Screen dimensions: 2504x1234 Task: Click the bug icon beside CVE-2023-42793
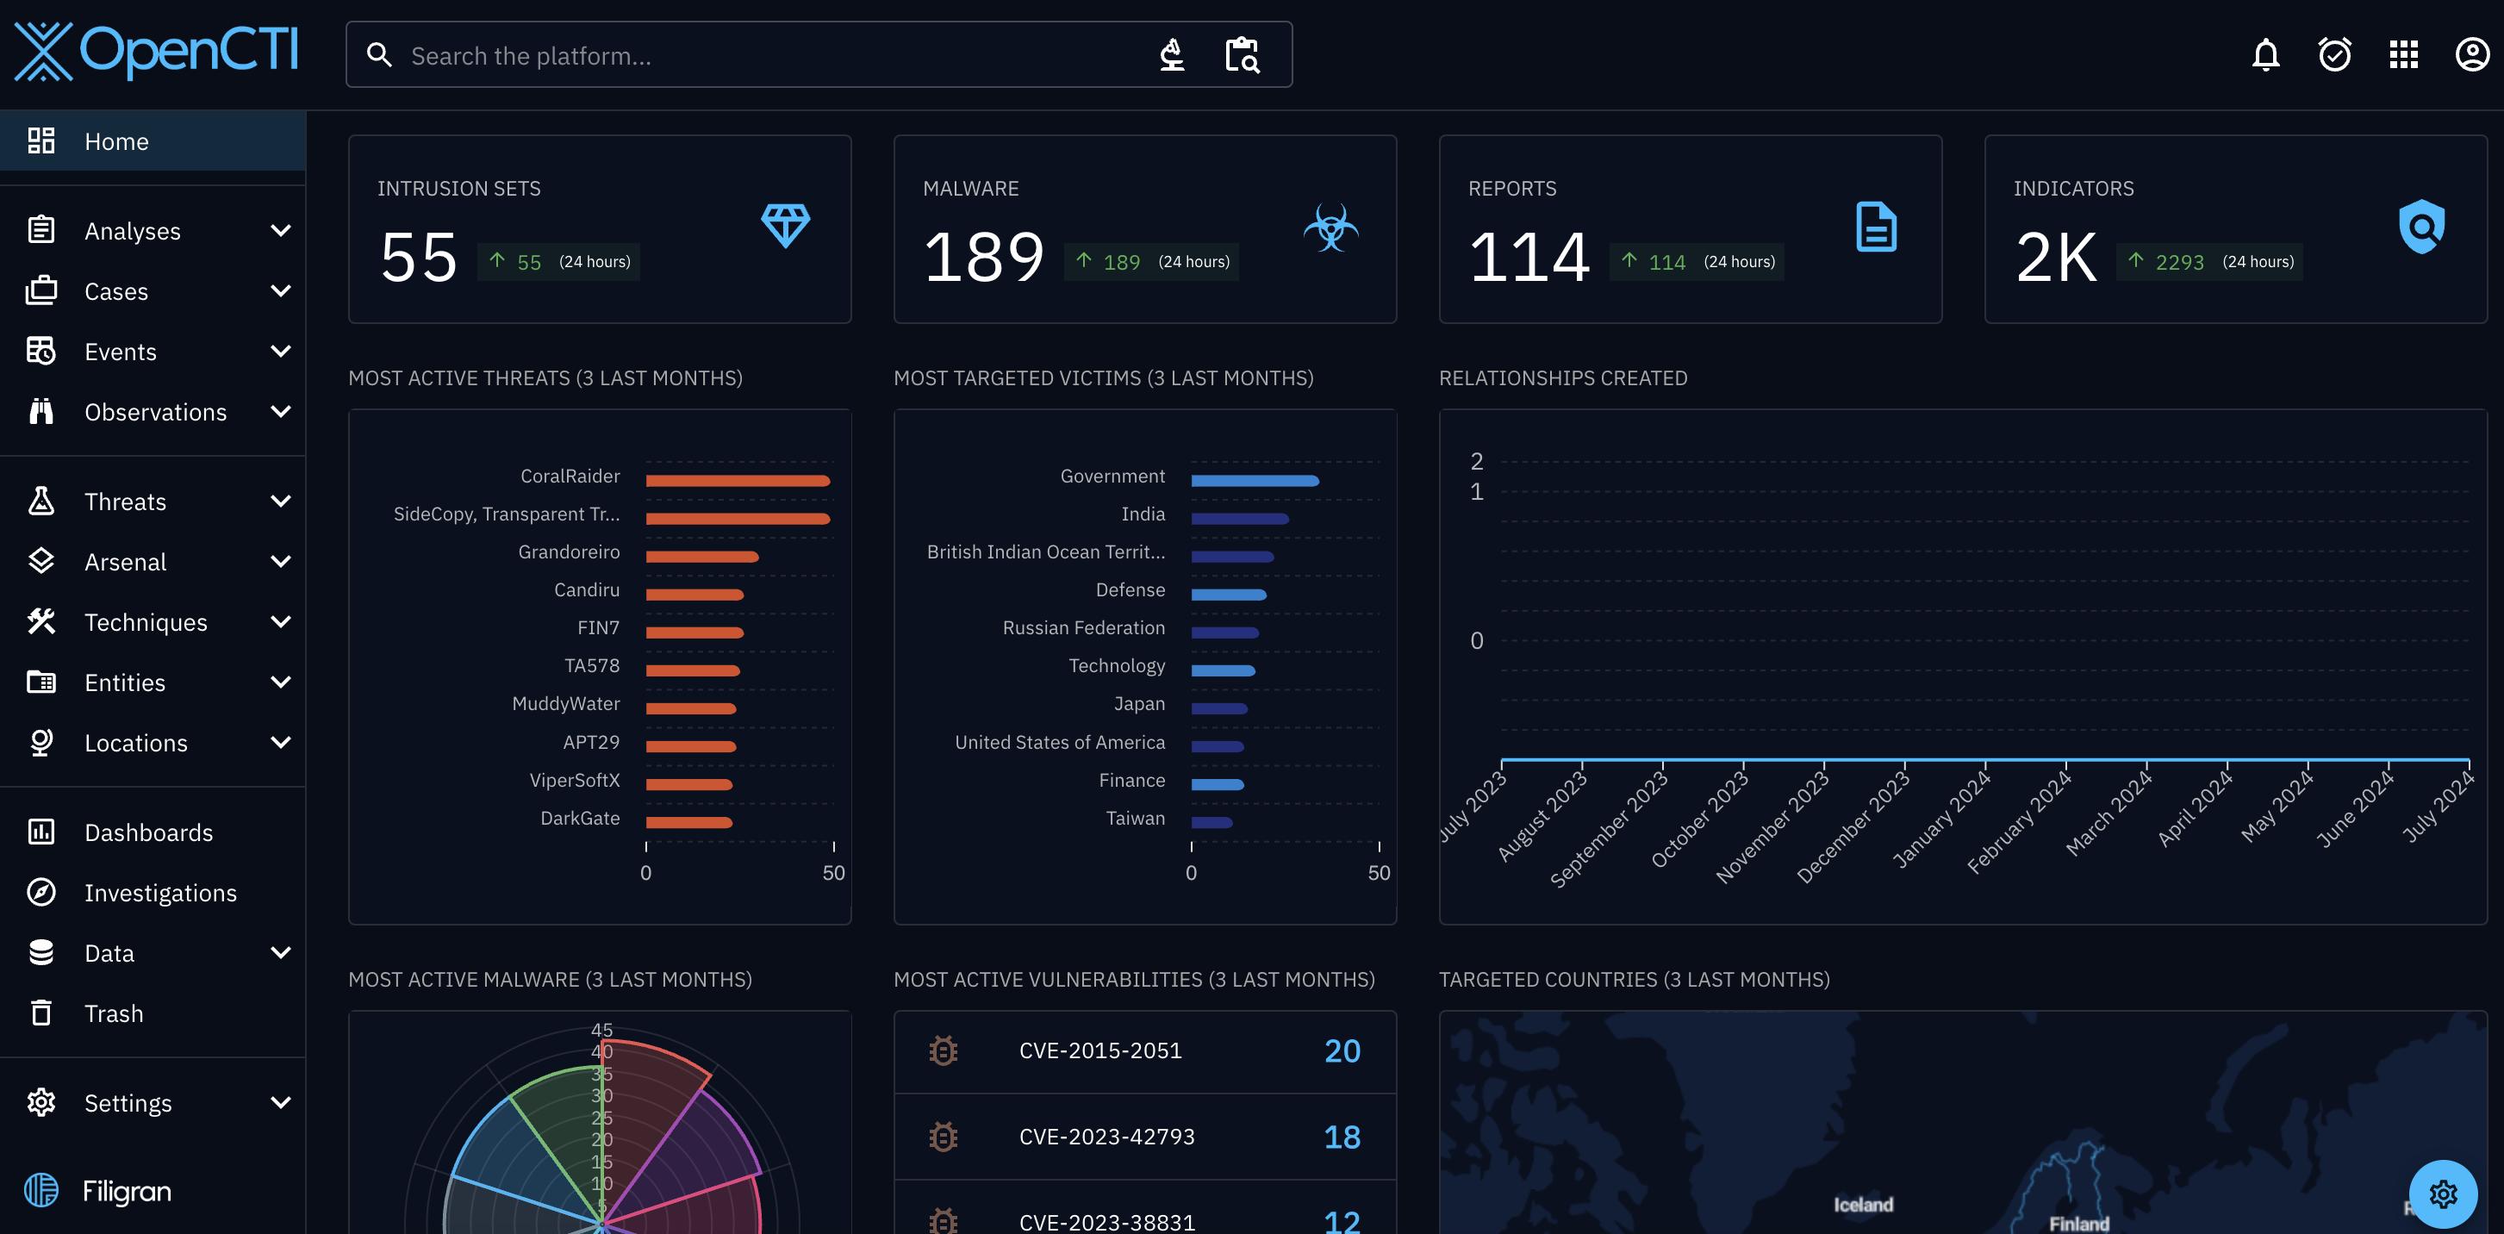click(x=943, y=1136)
